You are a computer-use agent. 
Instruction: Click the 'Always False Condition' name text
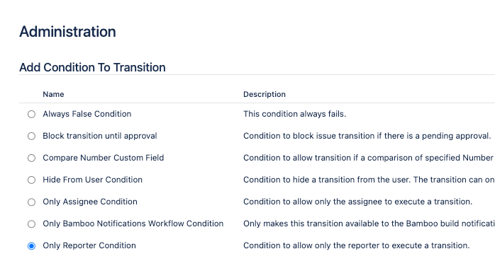point(87,114)
